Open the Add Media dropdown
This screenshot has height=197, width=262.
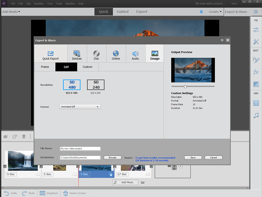[x=11, y=12]
